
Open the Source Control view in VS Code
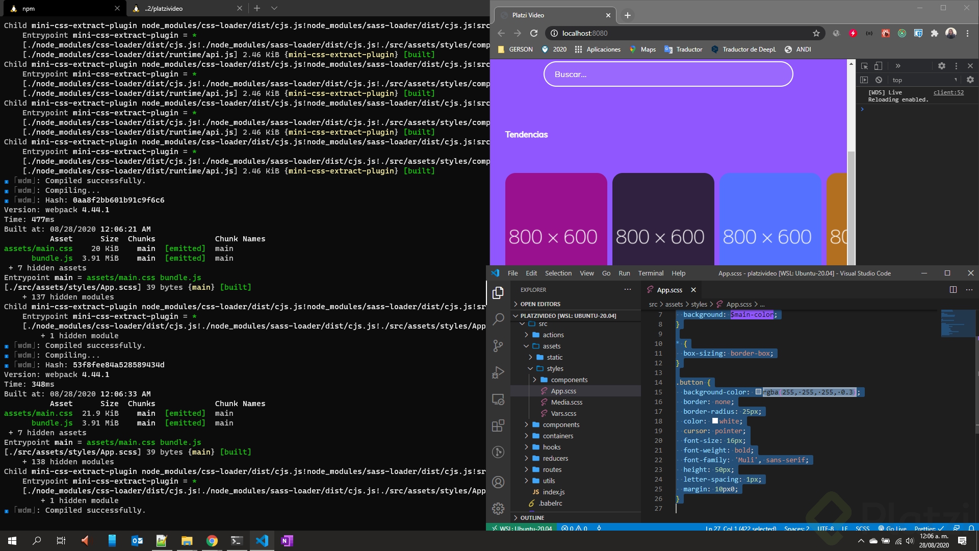(498, 346)
